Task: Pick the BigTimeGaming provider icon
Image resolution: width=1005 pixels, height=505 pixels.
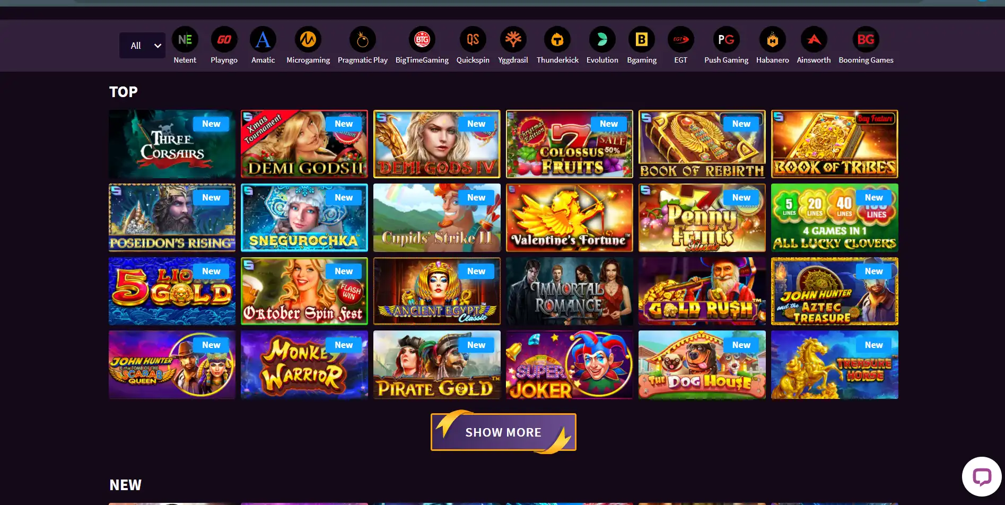Action: (x=422, y=39)
